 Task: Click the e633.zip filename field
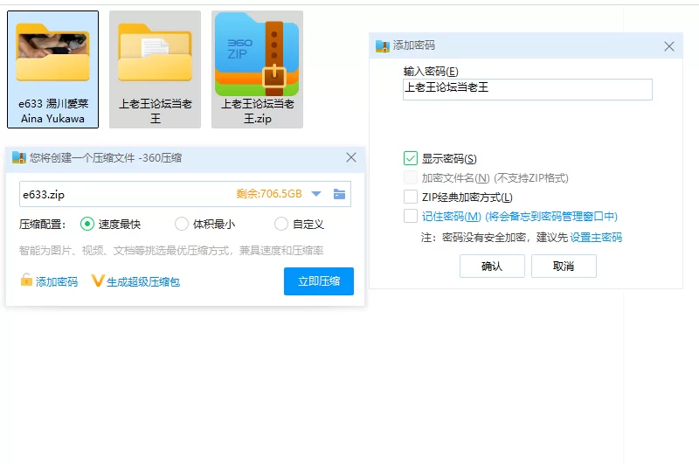185,194
